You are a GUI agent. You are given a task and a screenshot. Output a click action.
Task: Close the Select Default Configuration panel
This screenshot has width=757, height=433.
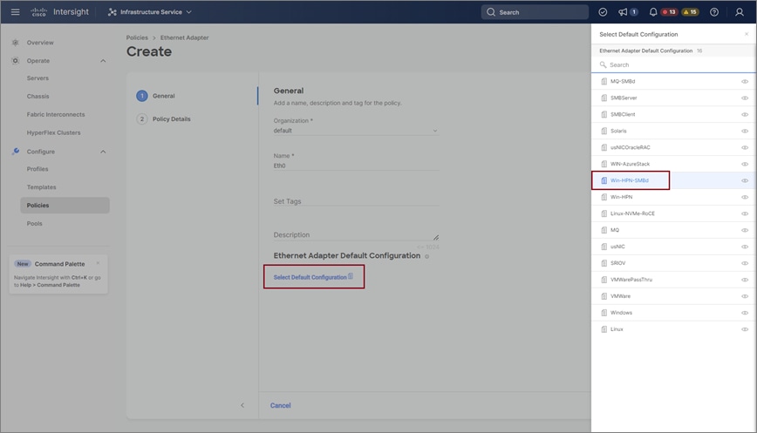pyautogui.click(x=747, y=34)
